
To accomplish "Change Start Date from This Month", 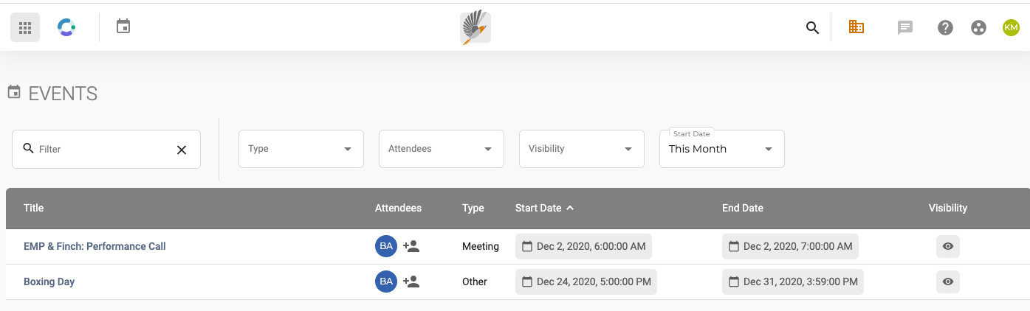I will (x=721, y=149).
